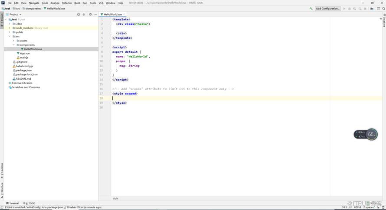Screen dimensions: 386x210
Task: Select main.js in the project tree
Action: 24,58
